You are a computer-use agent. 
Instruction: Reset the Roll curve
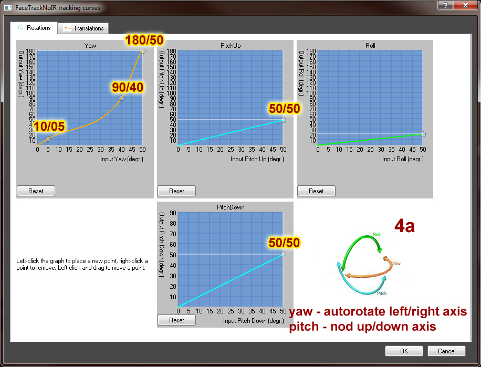tap(316, 191)
